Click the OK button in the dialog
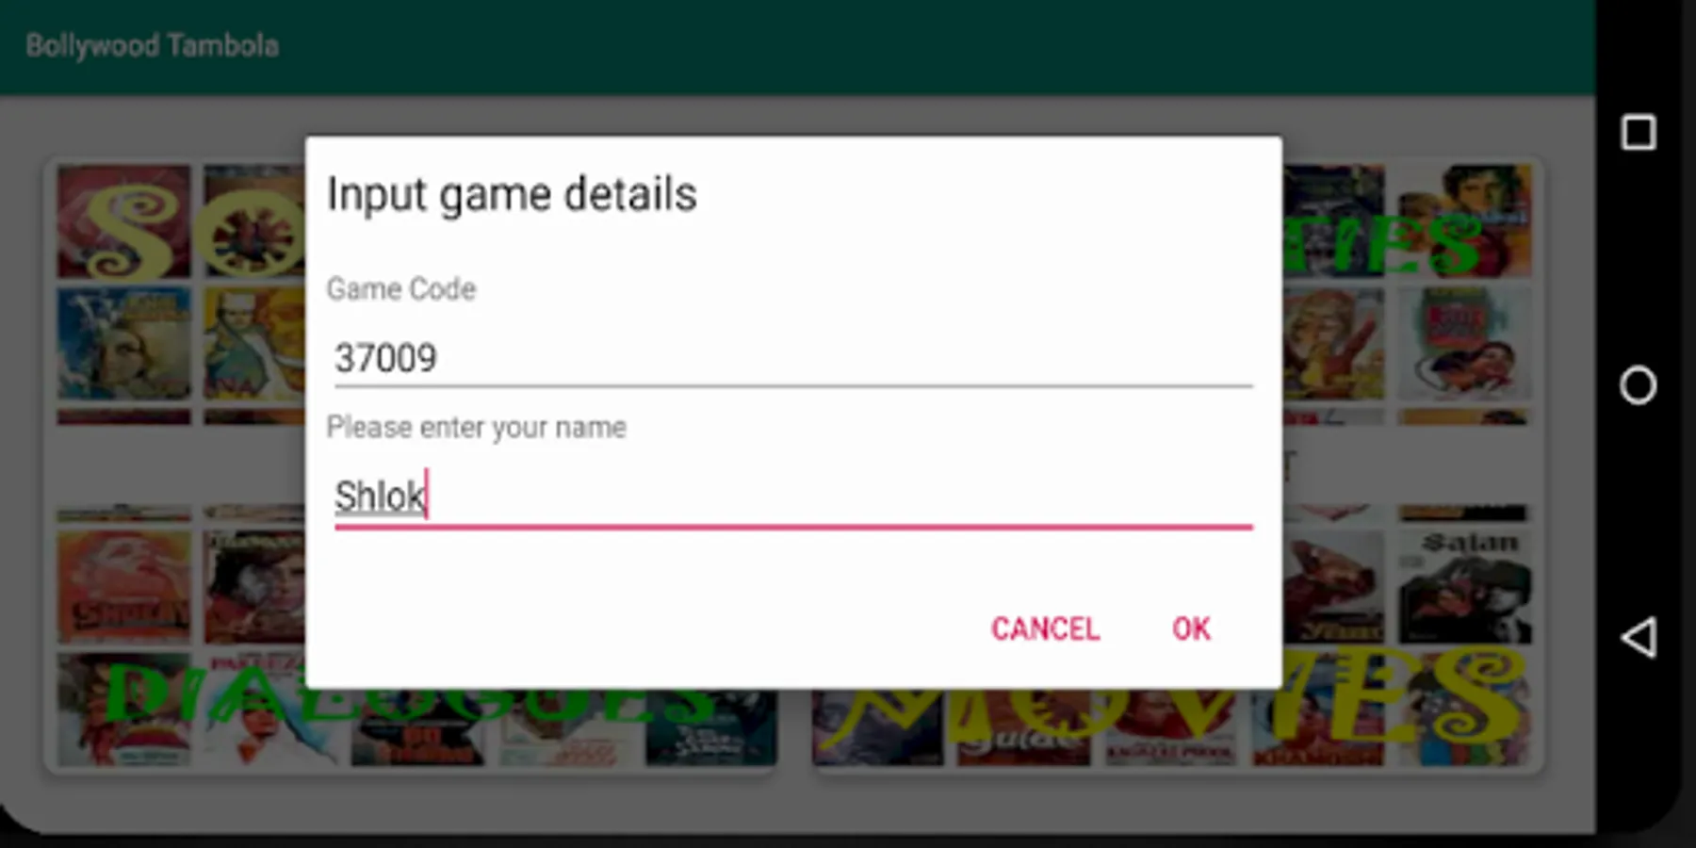1696x848 pixels. coord(1191,628)
